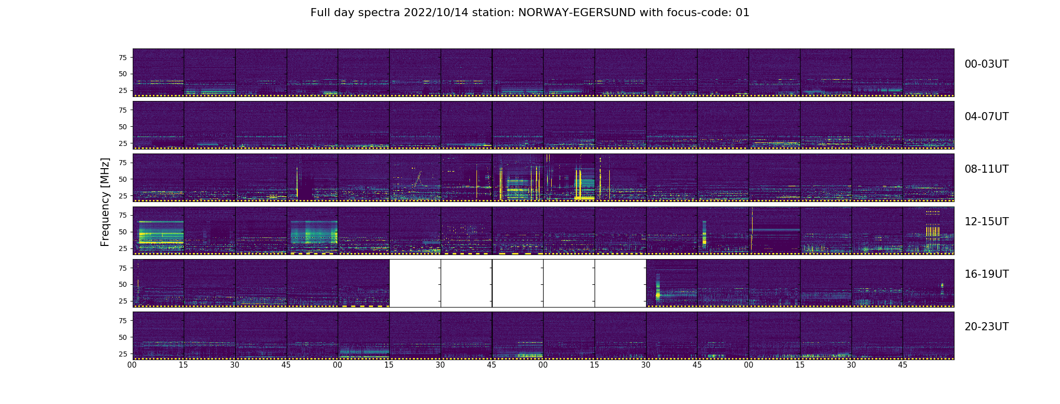Click the 50 tick of the 20-23UT row
This screenshot has width=1060, height=404.
tap(123, 337)
